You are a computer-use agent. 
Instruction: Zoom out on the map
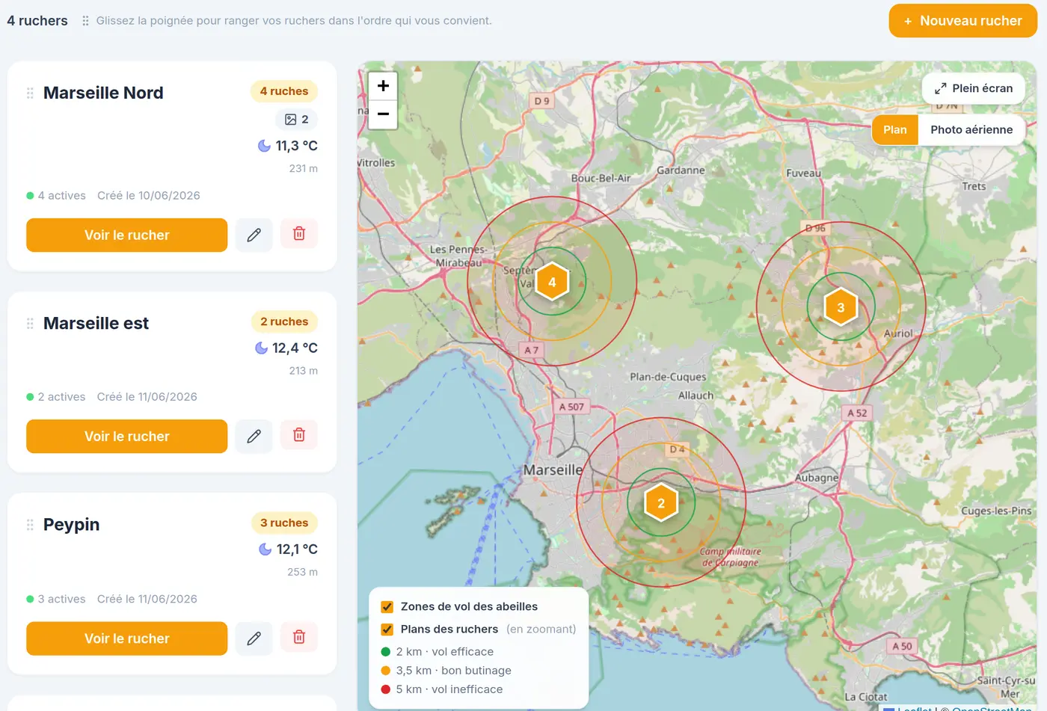click(383, 114)
